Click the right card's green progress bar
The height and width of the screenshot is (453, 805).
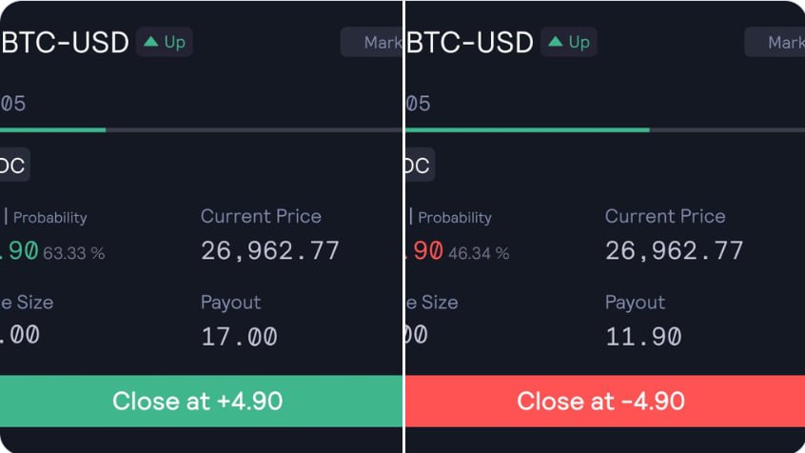528,130
